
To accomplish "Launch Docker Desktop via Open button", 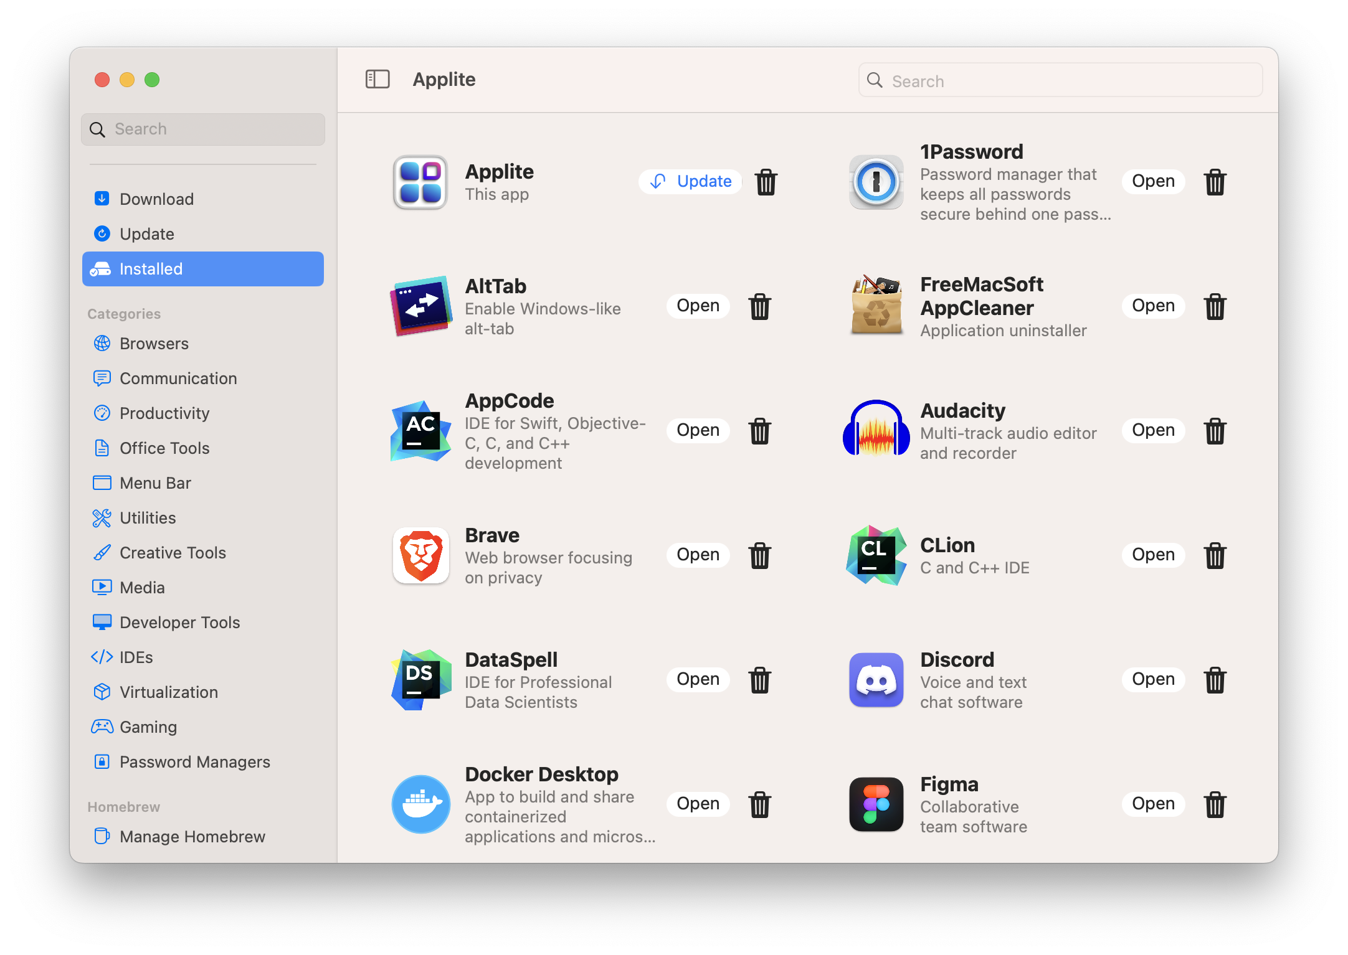I will 698,804.
